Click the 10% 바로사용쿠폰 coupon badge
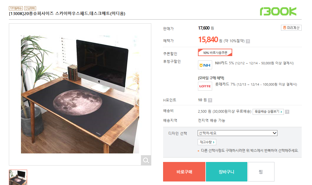 pos(215,53)
